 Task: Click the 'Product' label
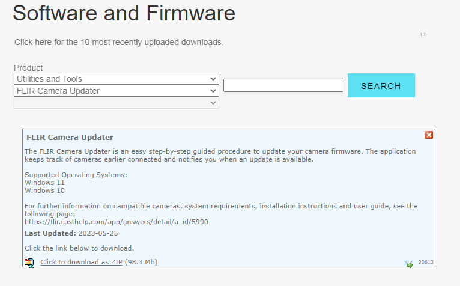click(28, 68)
